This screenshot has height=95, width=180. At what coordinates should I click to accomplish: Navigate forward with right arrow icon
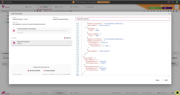(x=166, y=11)
